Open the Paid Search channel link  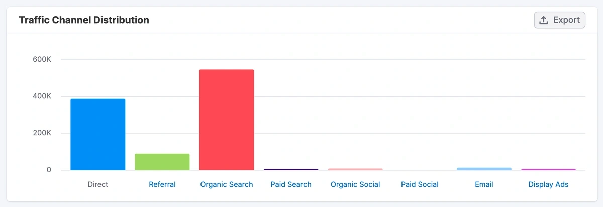point(291,184)
